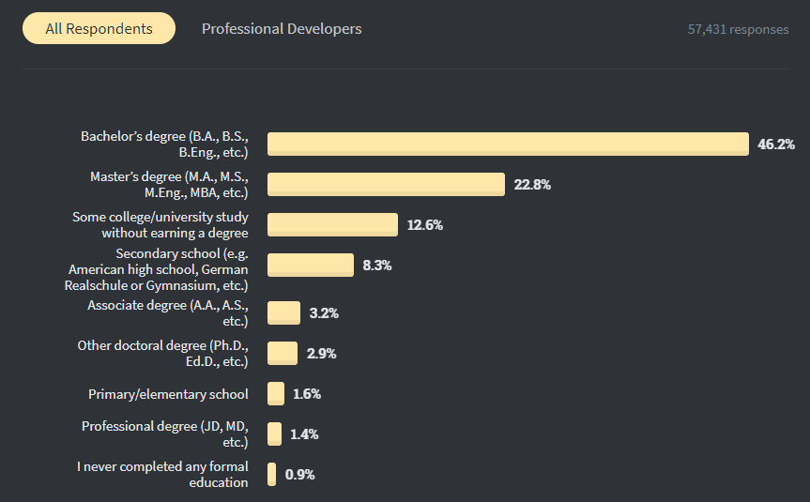The width and height of the screenshot is (810, 502).
Task: Click the Secondary school (e.g. American high school) label
Action: [156, 269]
